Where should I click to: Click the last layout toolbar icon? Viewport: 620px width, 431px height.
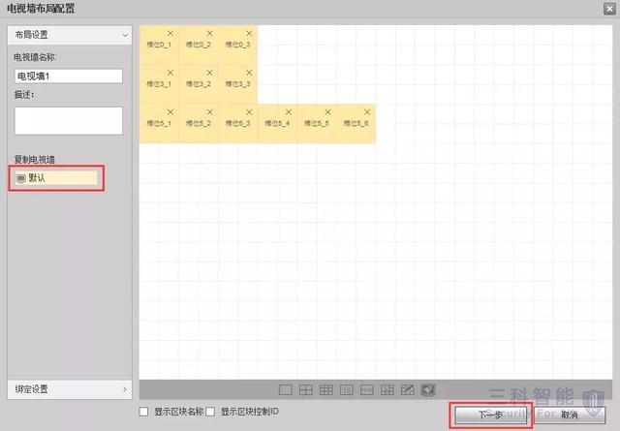tap(427, 389)
